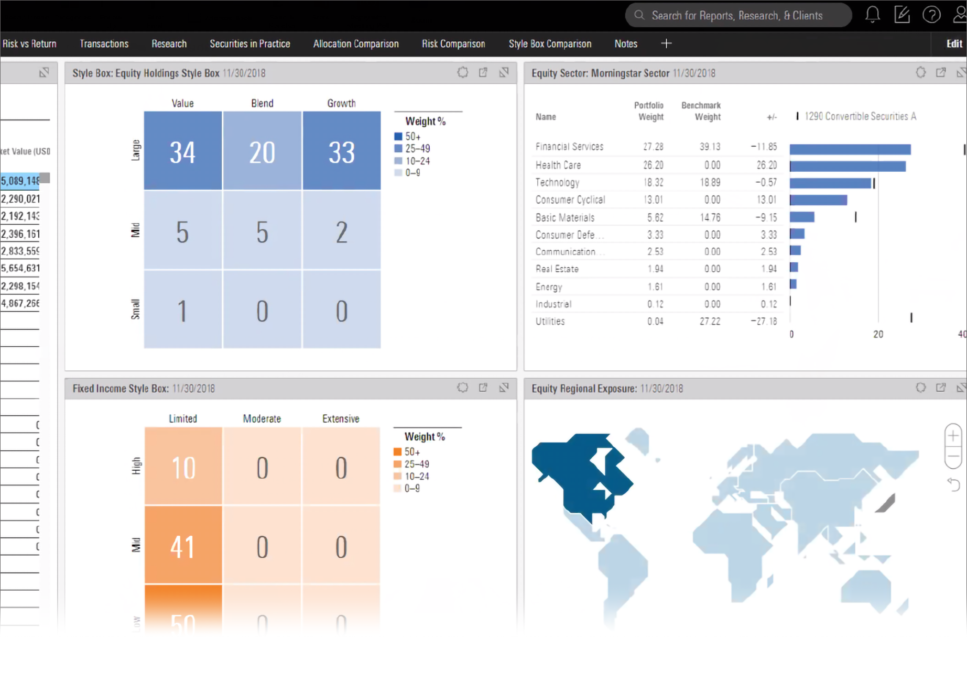This screenshot has height=696, width=967.
Task: Focus the Reports, Research, & Clients search field
Action: 737,16
